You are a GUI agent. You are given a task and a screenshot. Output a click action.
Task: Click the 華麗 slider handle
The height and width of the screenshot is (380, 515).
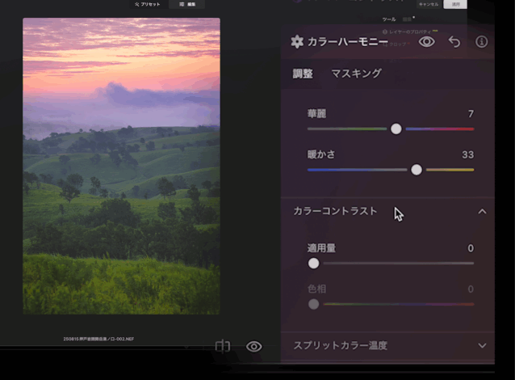pos(396,129)
